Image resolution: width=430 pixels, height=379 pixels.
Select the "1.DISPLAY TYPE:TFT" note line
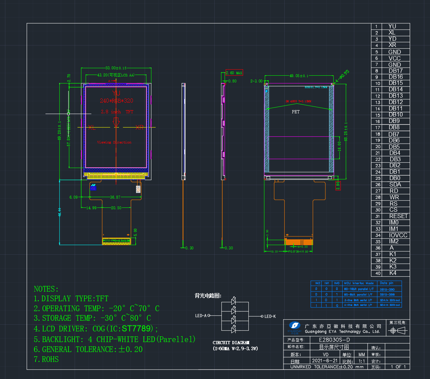click(71, 299)
